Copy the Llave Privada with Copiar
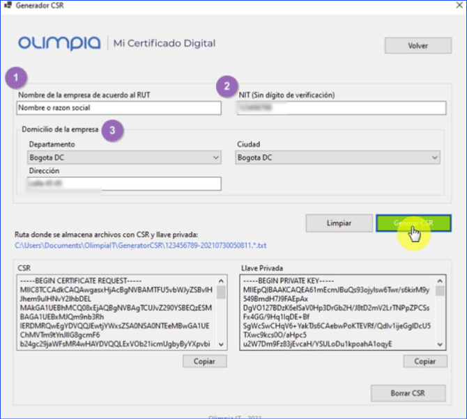 (x=424, y=361)
